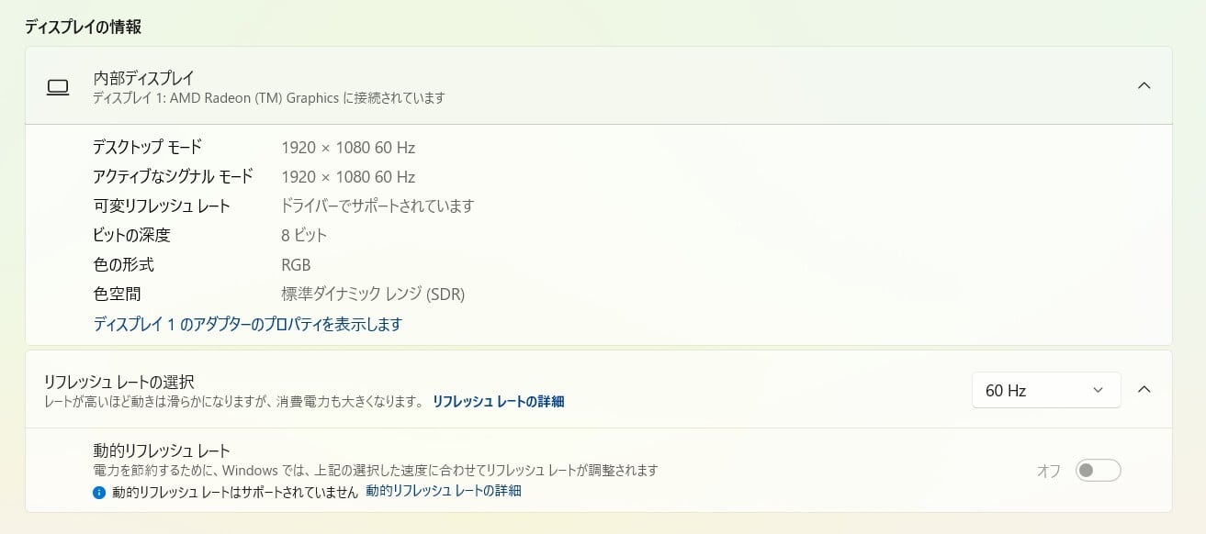Click the RGB color format value

pos(296,264)
